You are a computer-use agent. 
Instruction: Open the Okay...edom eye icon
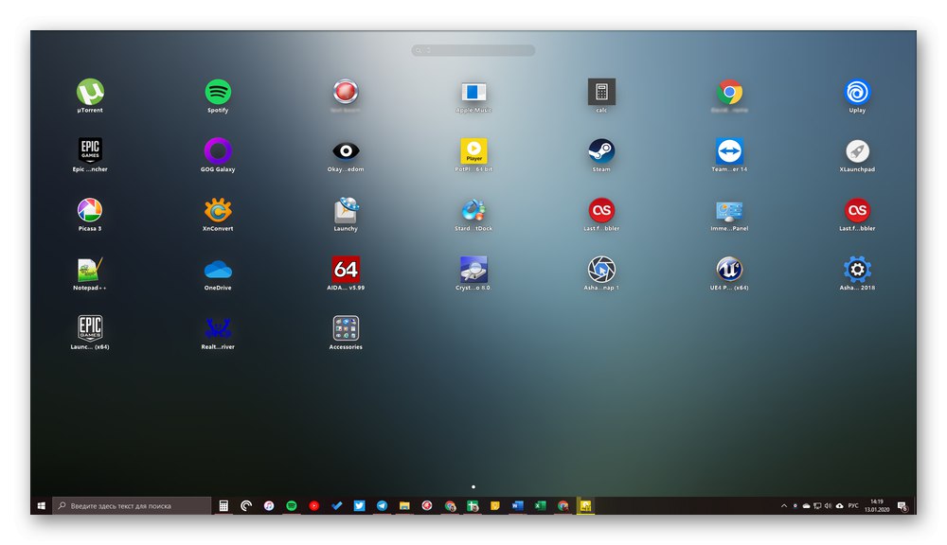[x=346, y=150]
